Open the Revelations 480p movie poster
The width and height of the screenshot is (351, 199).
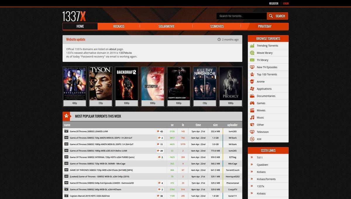point(75,87)
